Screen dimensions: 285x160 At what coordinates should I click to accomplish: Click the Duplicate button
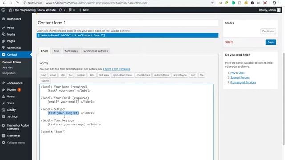click(x=268, y=32)
